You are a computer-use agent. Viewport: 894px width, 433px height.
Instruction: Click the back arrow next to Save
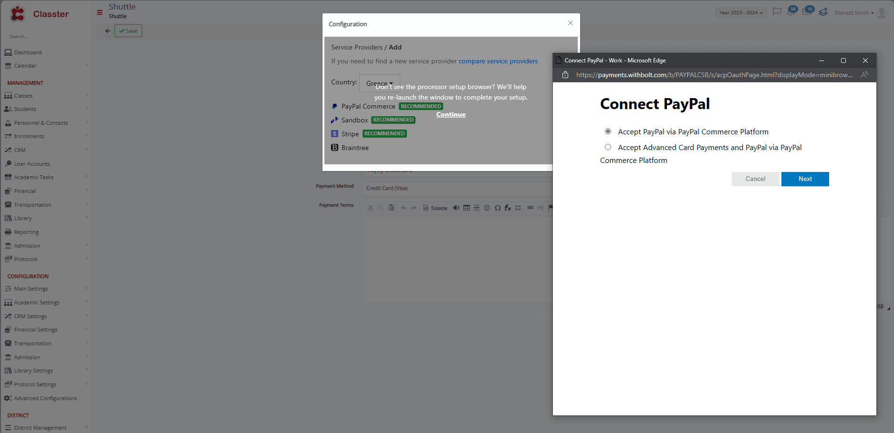click(108, 31)
